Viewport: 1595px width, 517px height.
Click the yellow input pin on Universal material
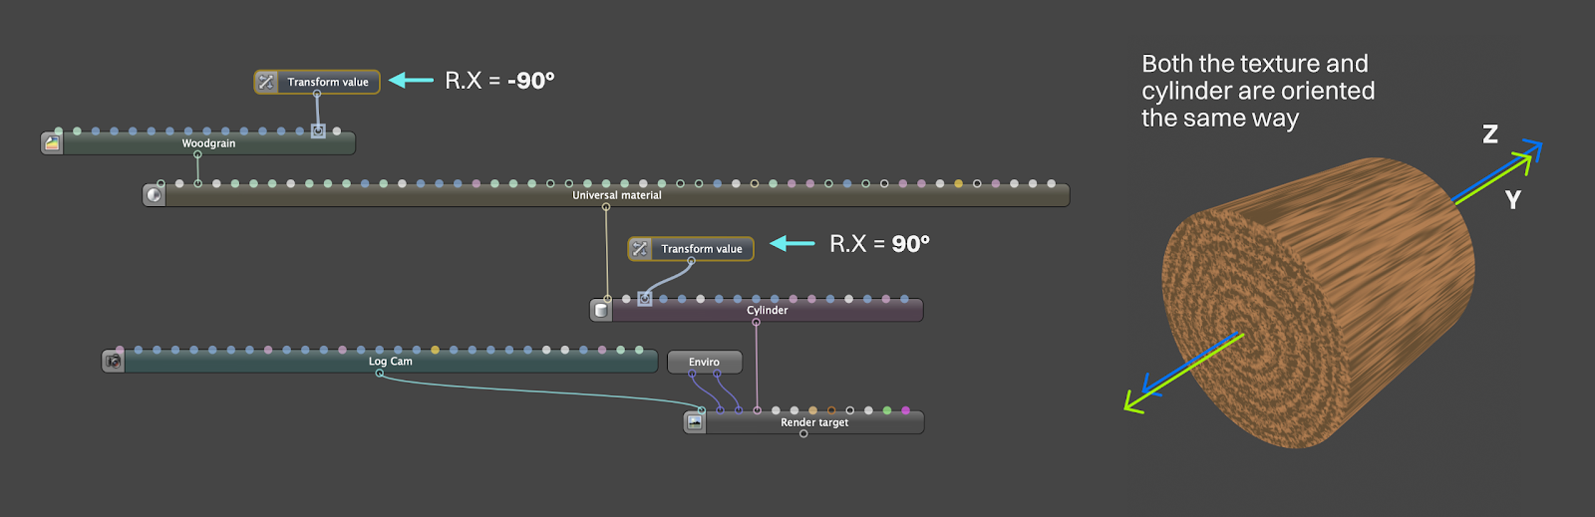[x=958, y=183]
